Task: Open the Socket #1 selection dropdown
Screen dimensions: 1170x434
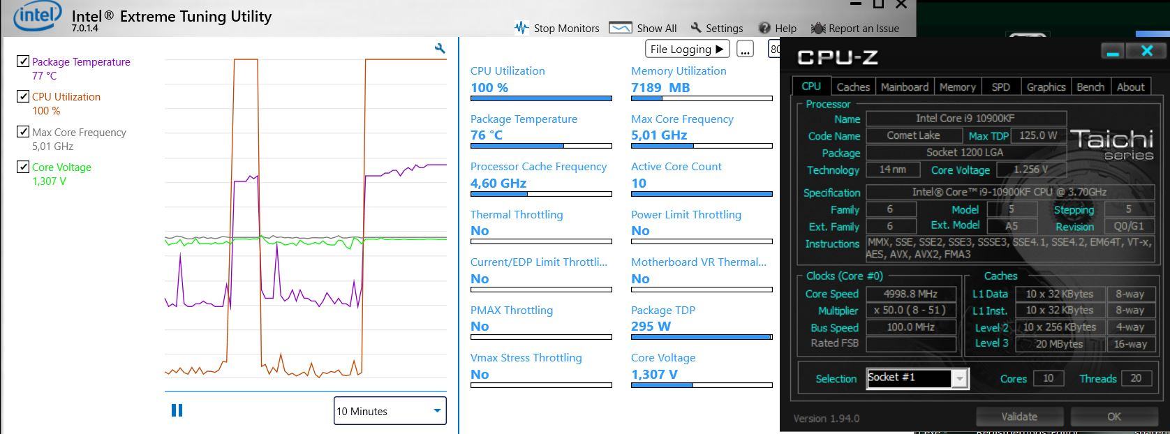Action: point(917,378)
